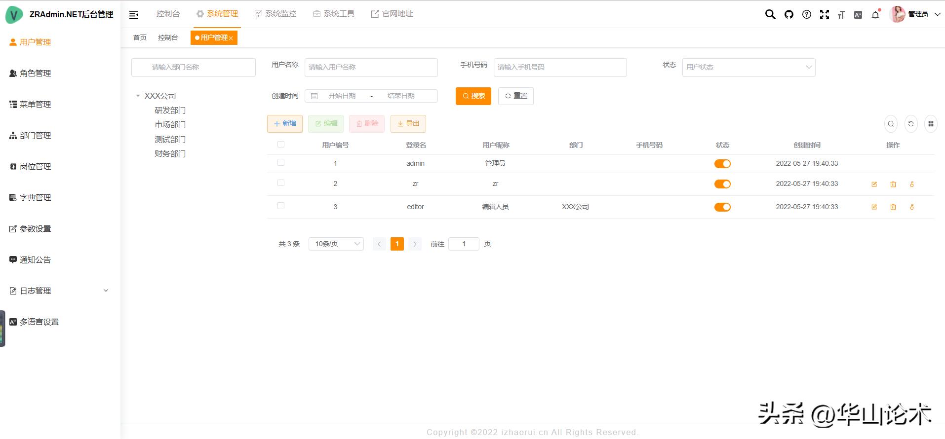Focus the 请输入手机号码 input field

click(x=560, y=68)
